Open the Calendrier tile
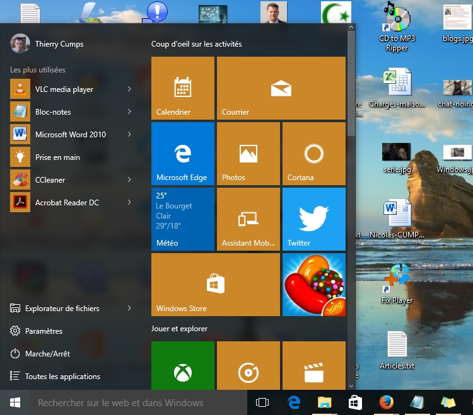Screen dimensions: 473x415 click(x=183, y=88)
